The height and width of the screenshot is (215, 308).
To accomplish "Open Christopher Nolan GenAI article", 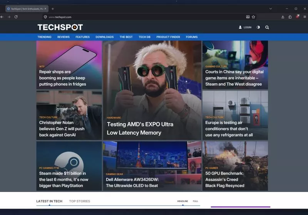I will (x=62, y=129).
